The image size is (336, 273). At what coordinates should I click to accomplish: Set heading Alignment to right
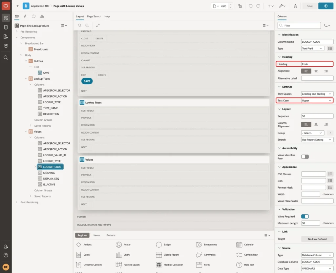coord(326,71)
